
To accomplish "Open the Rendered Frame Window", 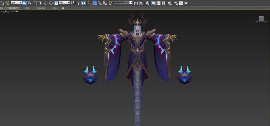I will tap(181, 3).
